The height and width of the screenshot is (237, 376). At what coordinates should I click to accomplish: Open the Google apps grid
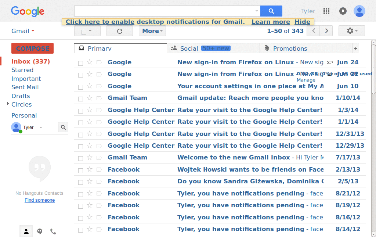pyautogui.click(x=326, y=11)
